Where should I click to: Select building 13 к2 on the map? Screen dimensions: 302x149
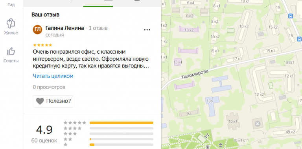pos(189,30)
